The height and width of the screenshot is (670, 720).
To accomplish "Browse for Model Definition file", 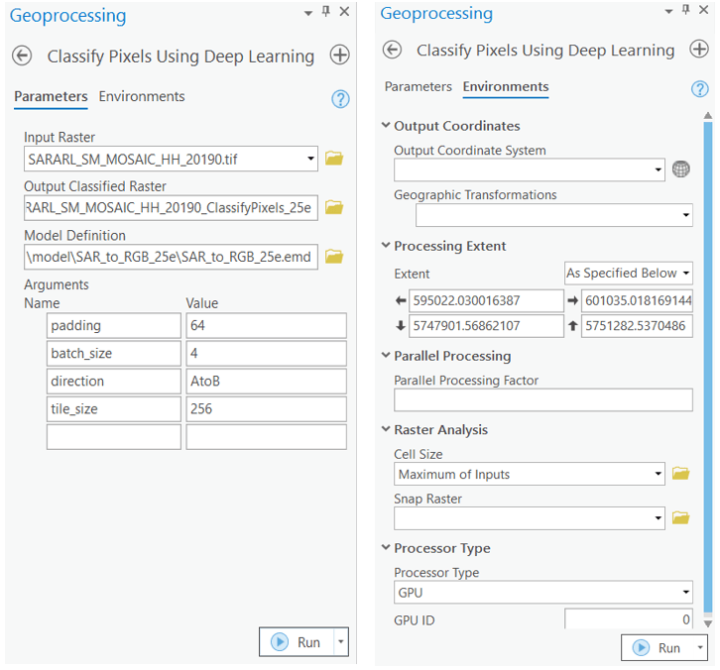I will pos(334,258).
